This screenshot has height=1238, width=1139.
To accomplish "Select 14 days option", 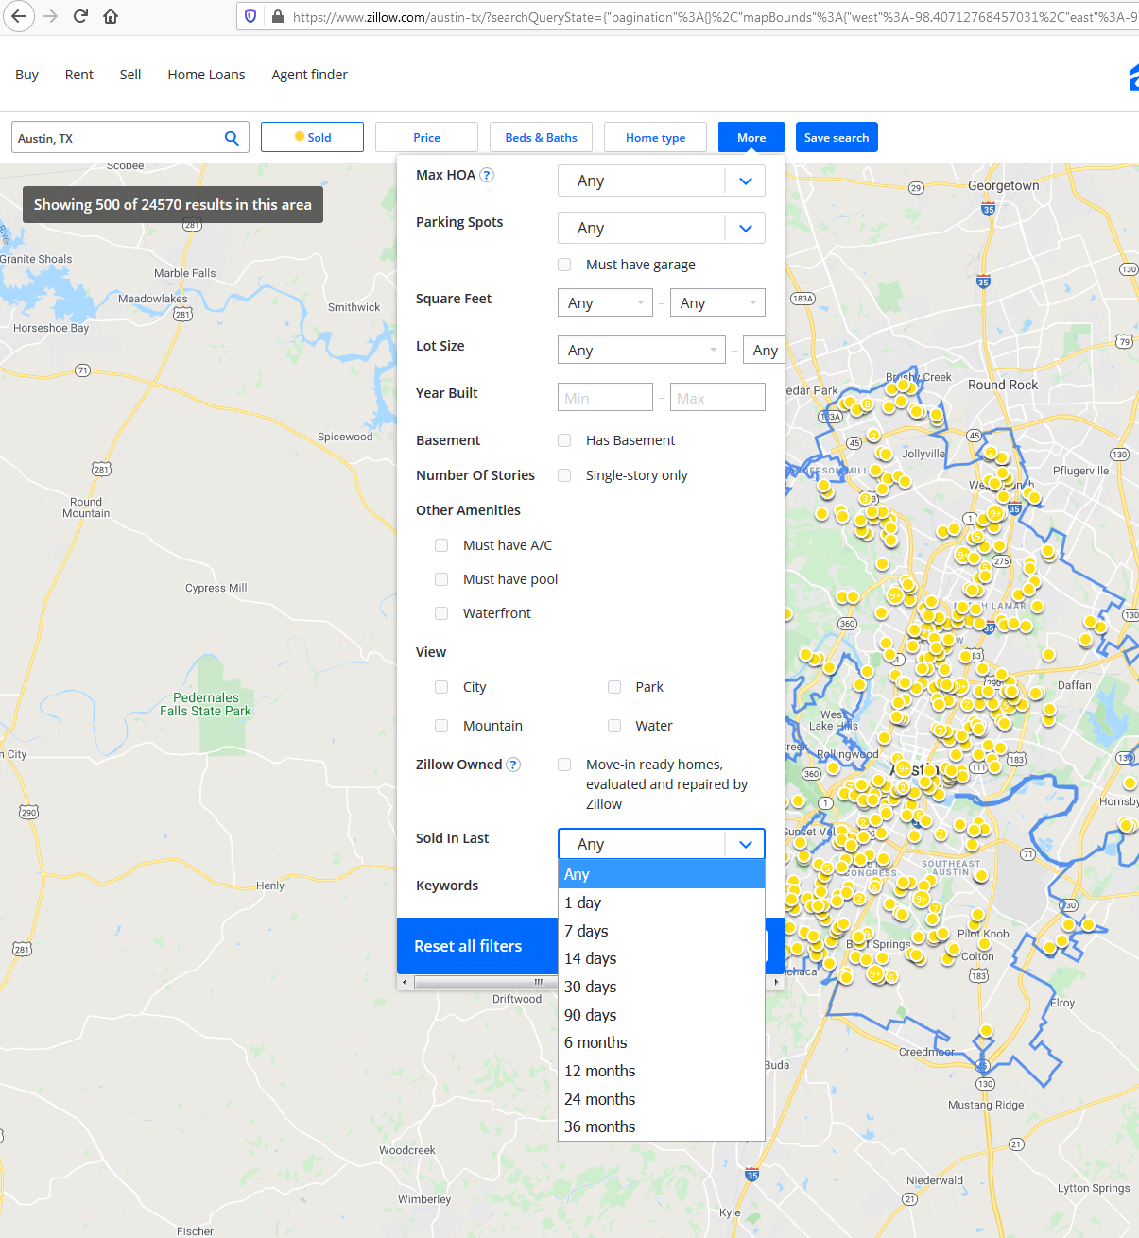I will point(662,958).
